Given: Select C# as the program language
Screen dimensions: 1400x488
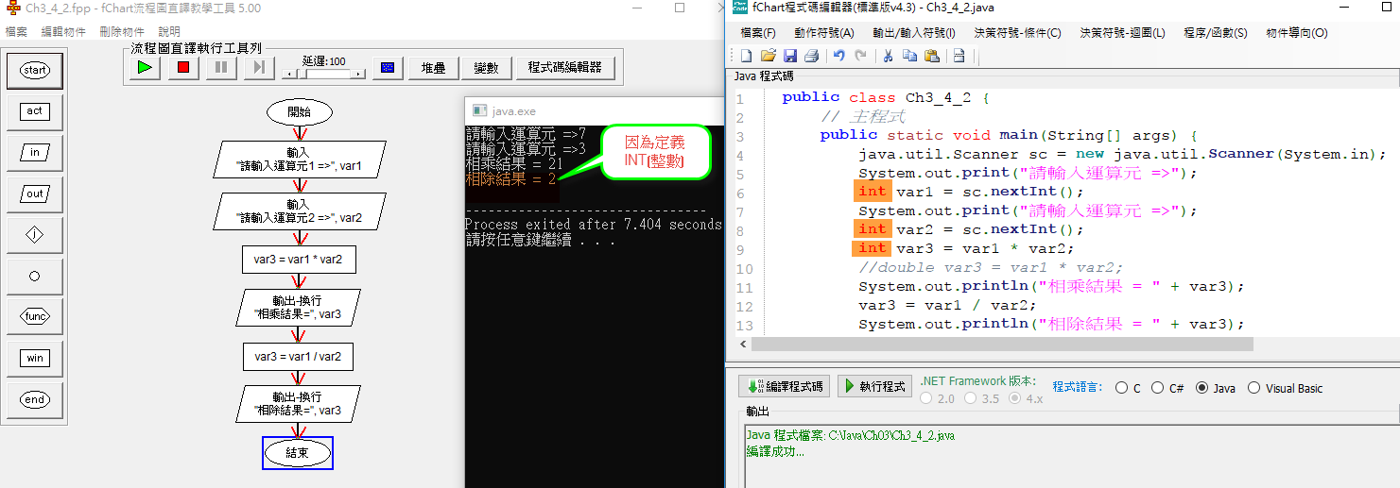Looking at the screenshot, I should click(x=1158, y=388).
